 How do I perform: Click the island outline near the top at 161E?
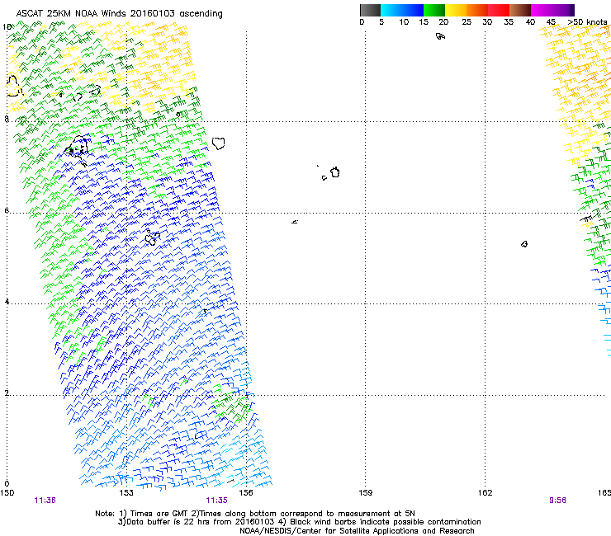440,36
